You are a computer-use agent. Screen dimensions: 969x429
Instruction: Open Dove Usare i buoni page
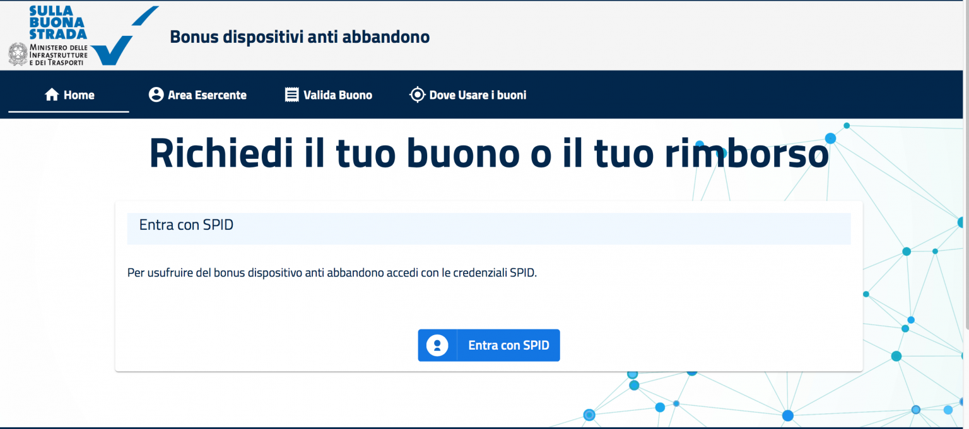(x=467, y=94)
